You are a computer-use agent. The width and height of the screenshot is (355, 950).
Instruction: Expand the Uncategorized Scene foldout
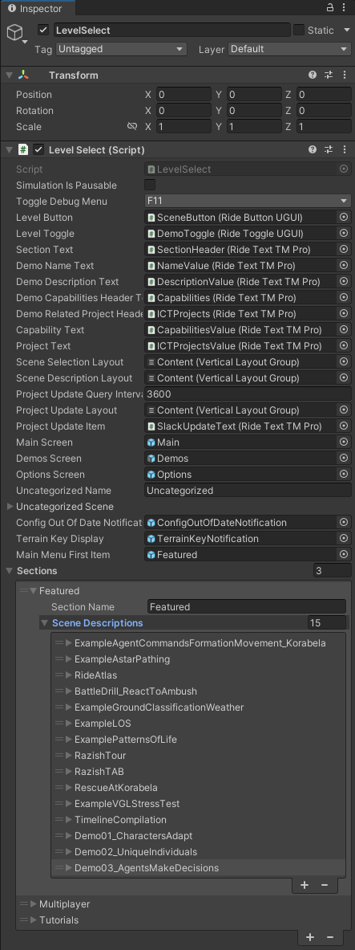10,507
